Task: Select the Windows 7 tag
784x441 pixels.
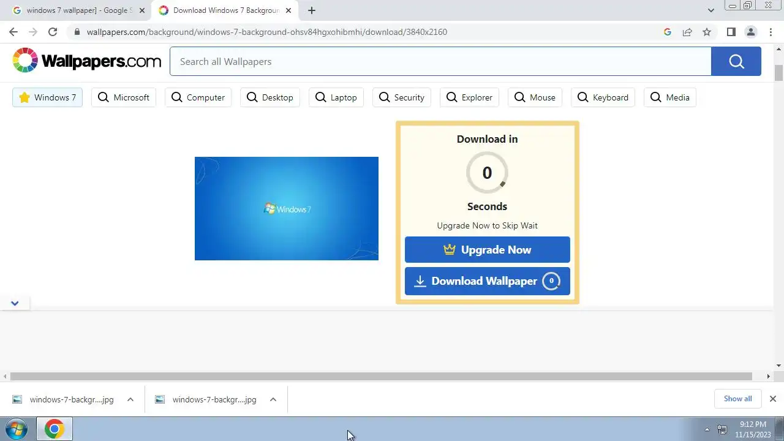Action: (x=47, y=97)
